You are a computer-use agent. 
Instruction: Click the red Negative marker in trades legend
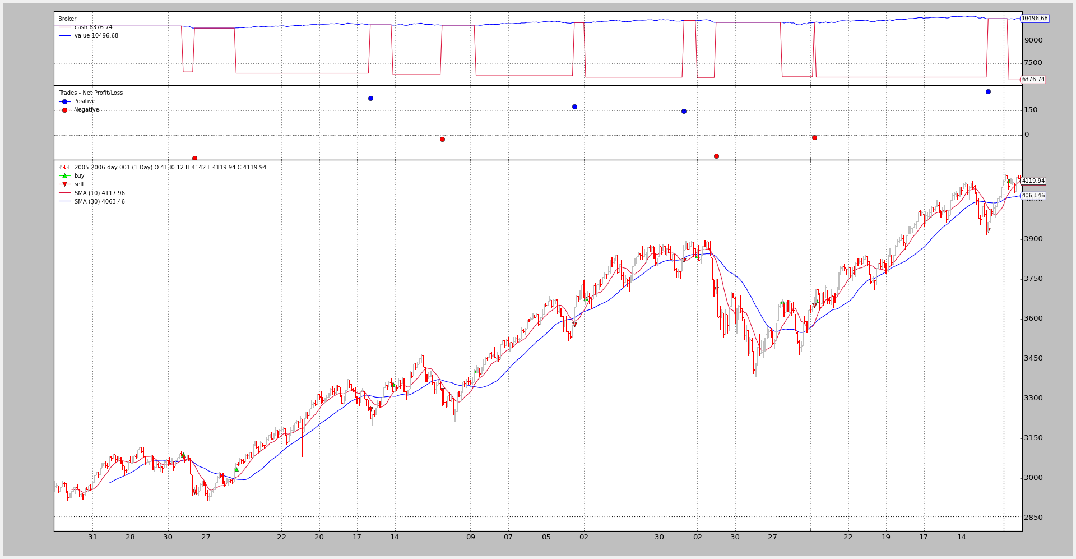[64, 110]
